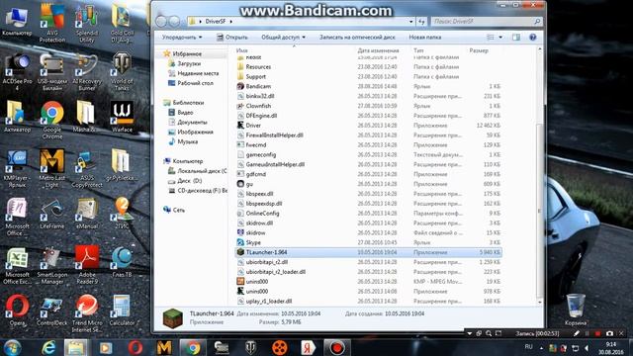633x356 pixels.
Task: Open address bar history dropdown arrow
Action: [411, 22]
